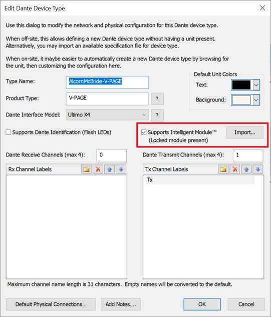271x317 pixels.
Task: Focus the Dante Transmit Channels field
Action: coord(248,155)
